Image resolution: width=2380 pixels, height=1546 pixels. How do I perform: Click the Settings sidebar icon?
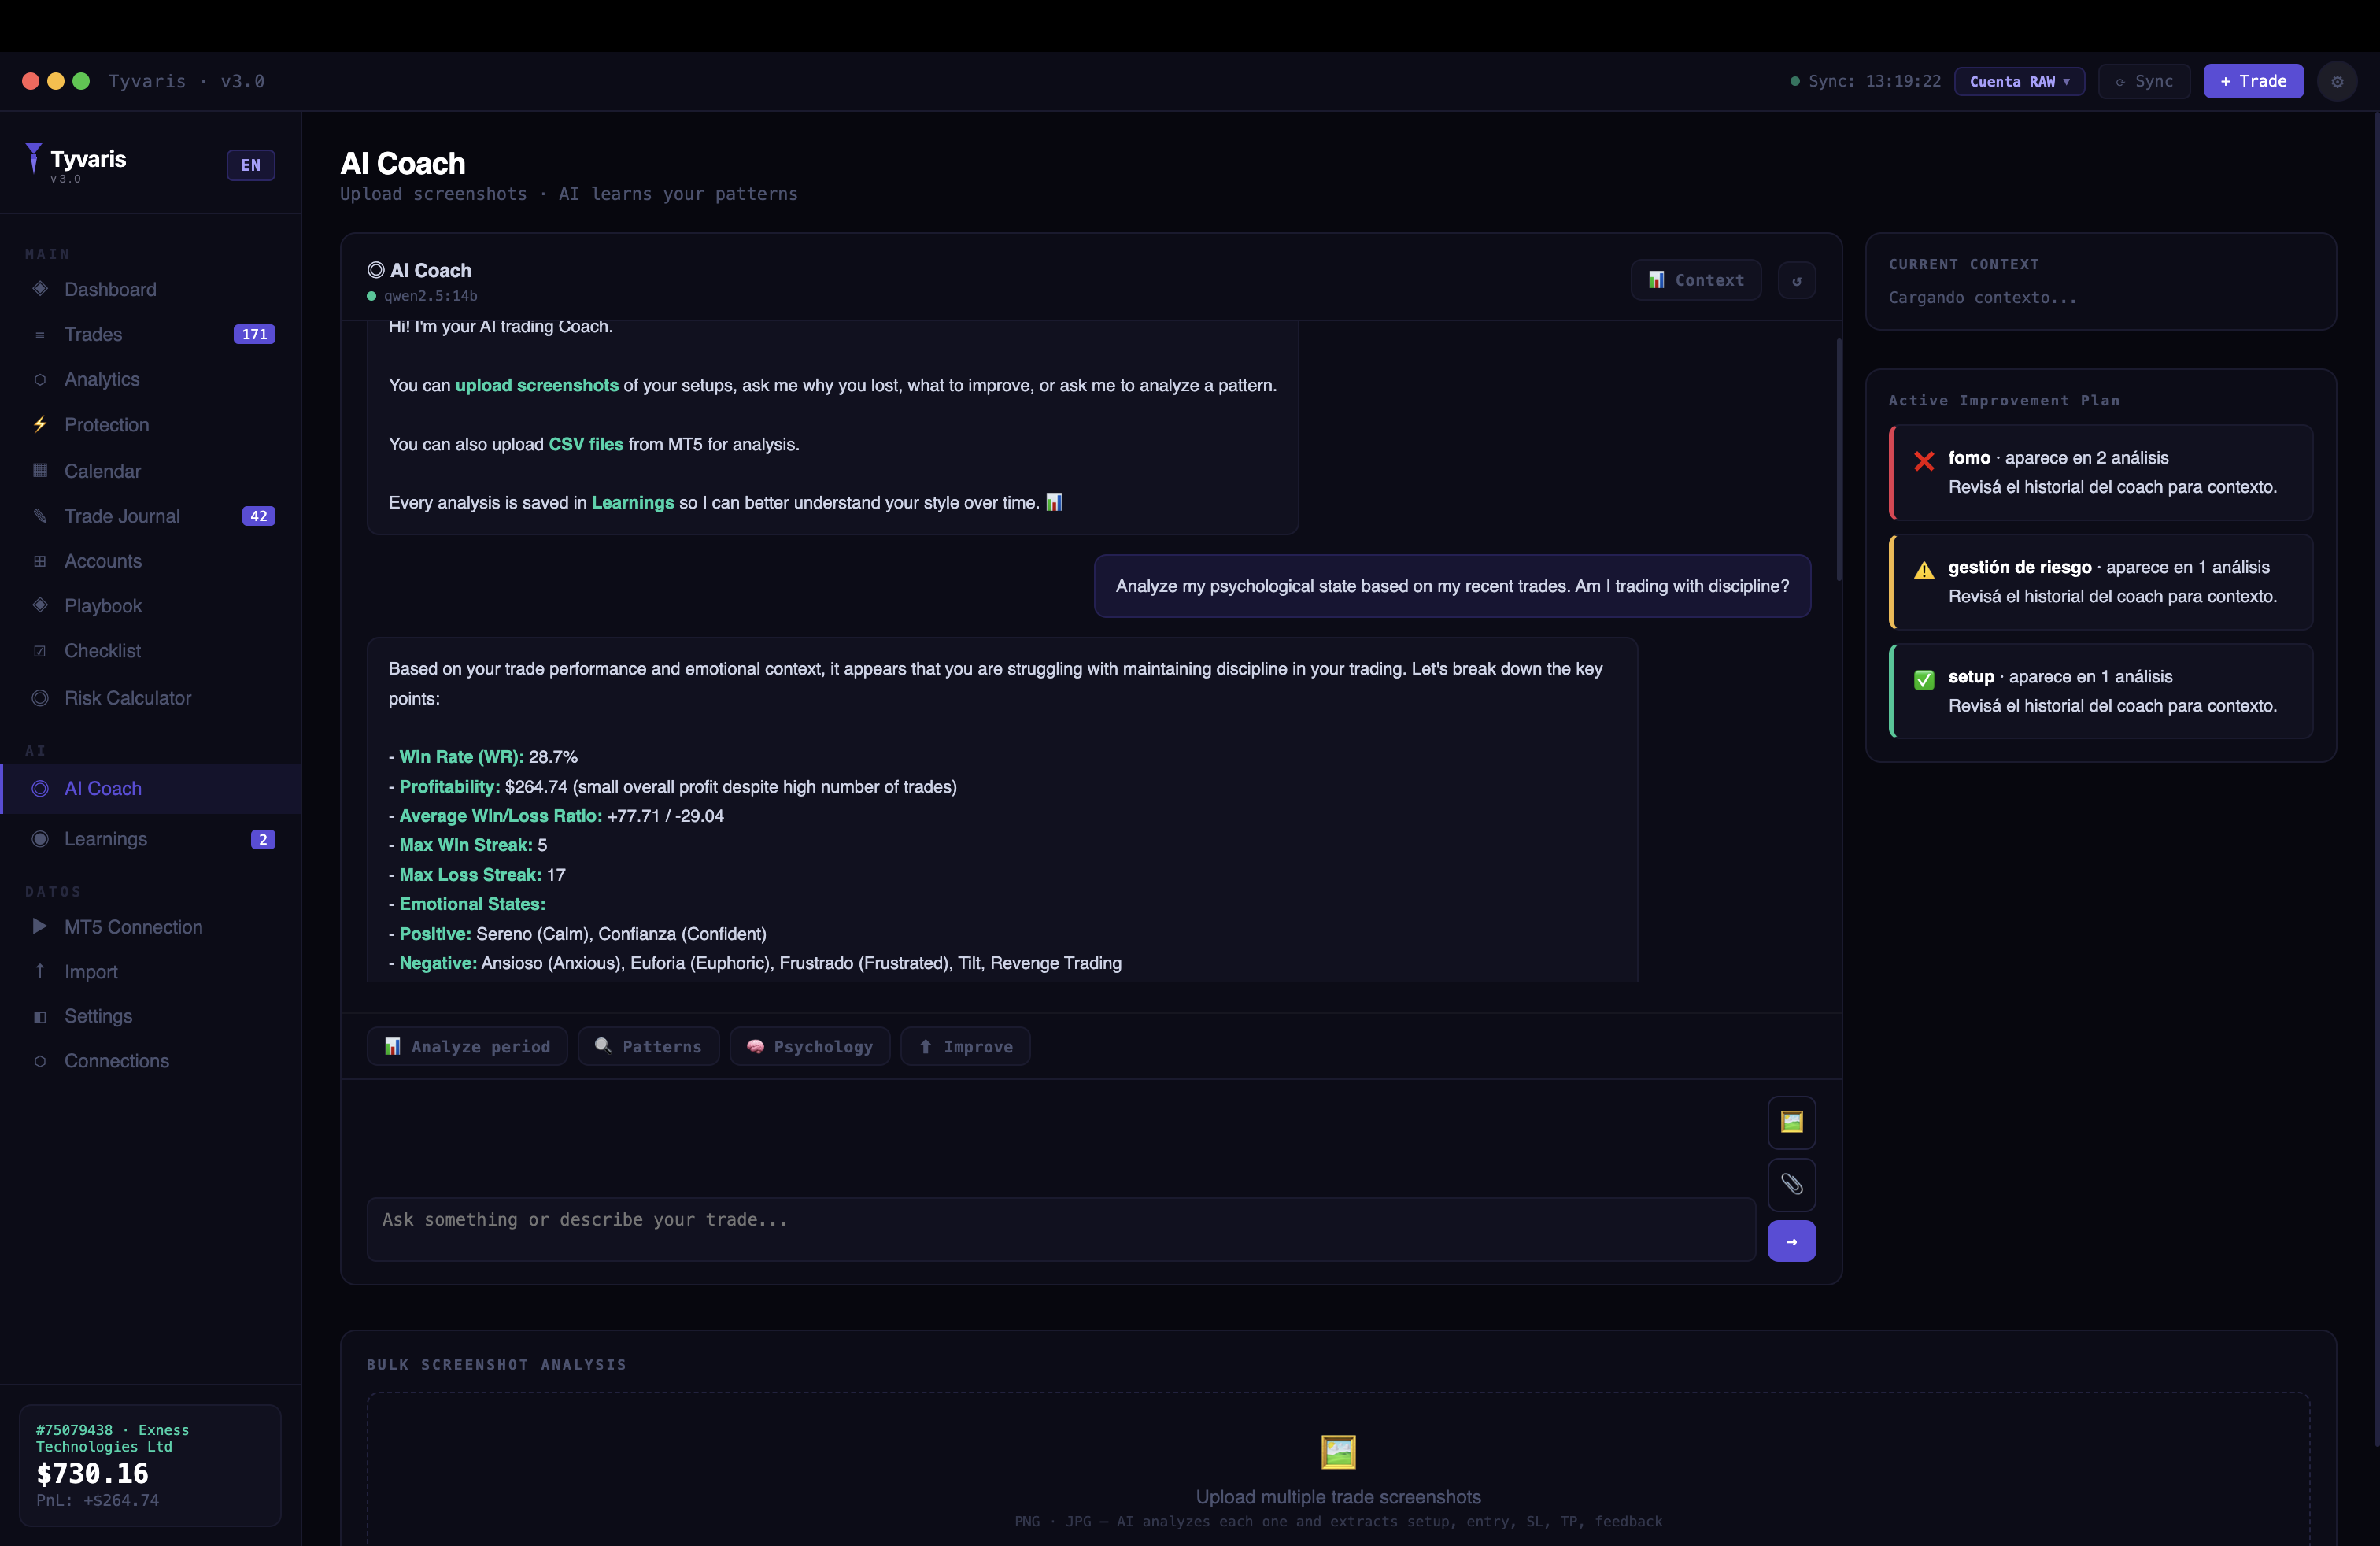tap(40, 1016)
